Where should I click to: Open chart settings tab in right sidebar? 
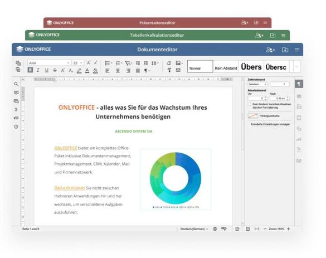(299, 139)
